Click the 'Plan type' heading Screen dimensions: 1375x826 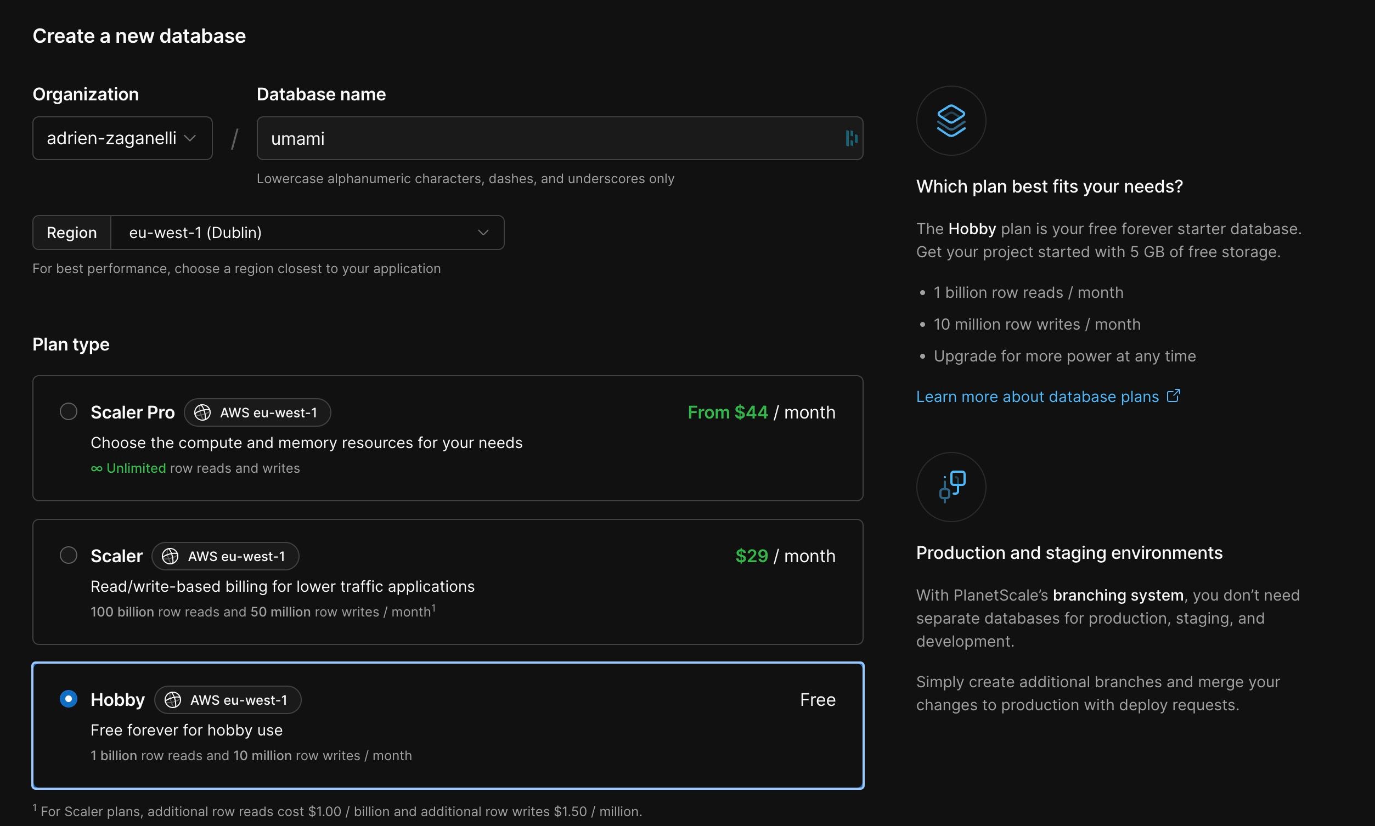[71, 344]
